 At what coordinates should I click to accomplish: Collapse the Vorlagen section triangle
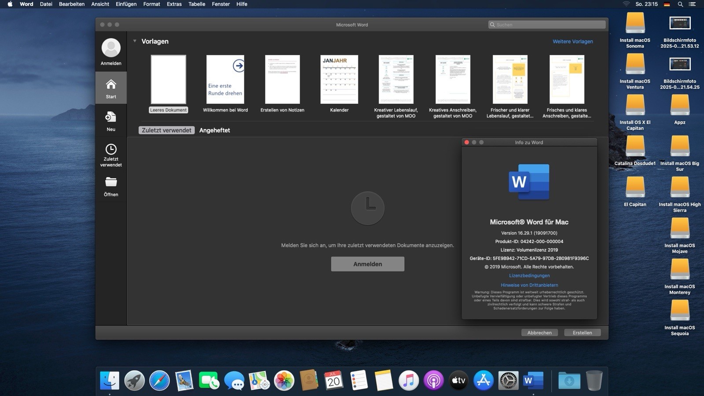[x=135, y=41]
